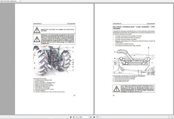Go to the next page
174x119 pixels.
pyautogui.click(x=91, y=117)
